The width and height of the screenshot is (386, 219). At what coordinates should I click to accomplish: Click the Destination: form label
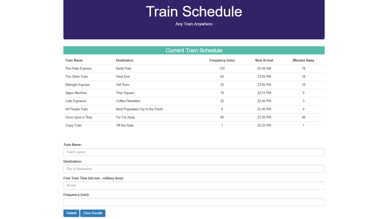coord(73,162)
